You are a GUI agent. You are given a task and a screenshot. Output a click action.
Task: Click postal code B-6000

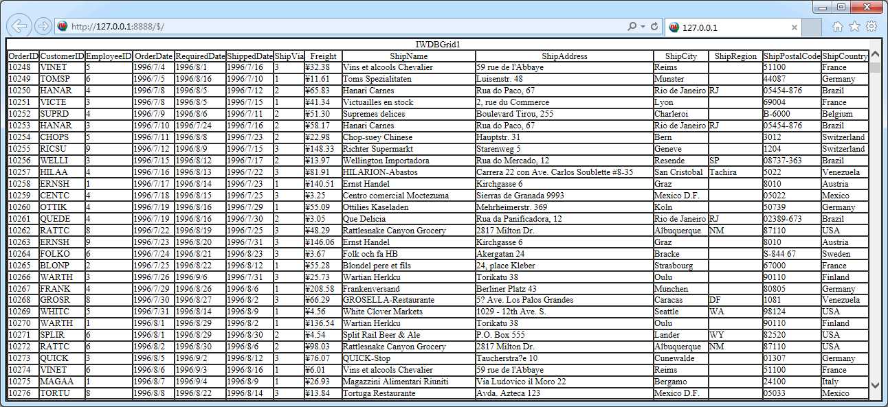click(792, 114)
